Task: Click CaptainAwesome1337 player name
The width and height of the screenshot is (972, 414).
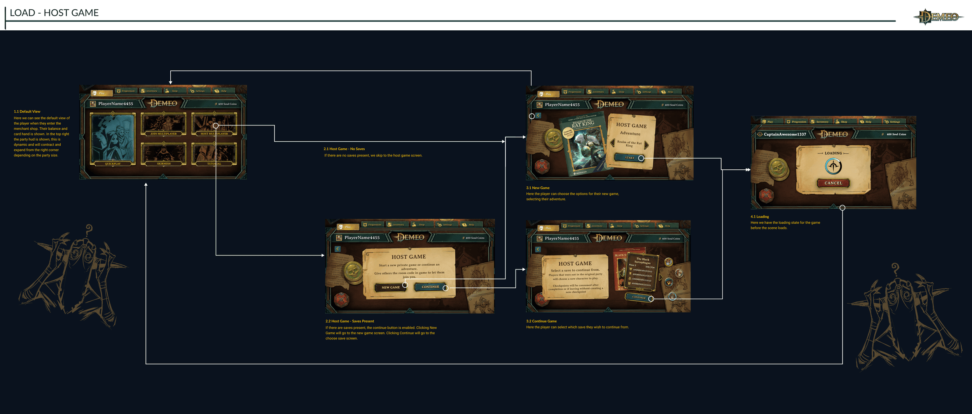Action: click(785, 134)
